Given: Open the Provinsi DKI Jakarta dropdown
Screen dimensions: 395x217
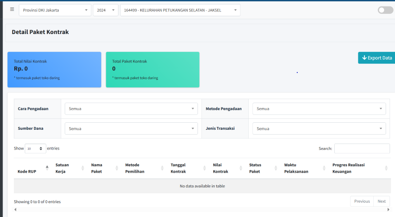Looking at the screenshot, I should click(x=55, y=10).
